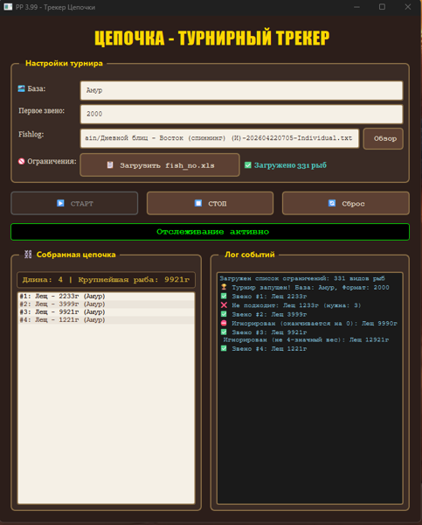The height and width of the screenshot is (525, 422).
Task: Click the red cross icon for Не подходит
Action: 224,305
